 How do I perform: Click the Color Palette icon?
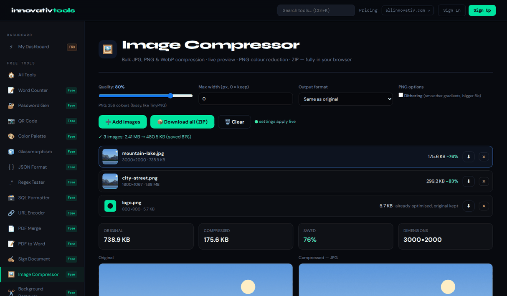tap(11, 136)
